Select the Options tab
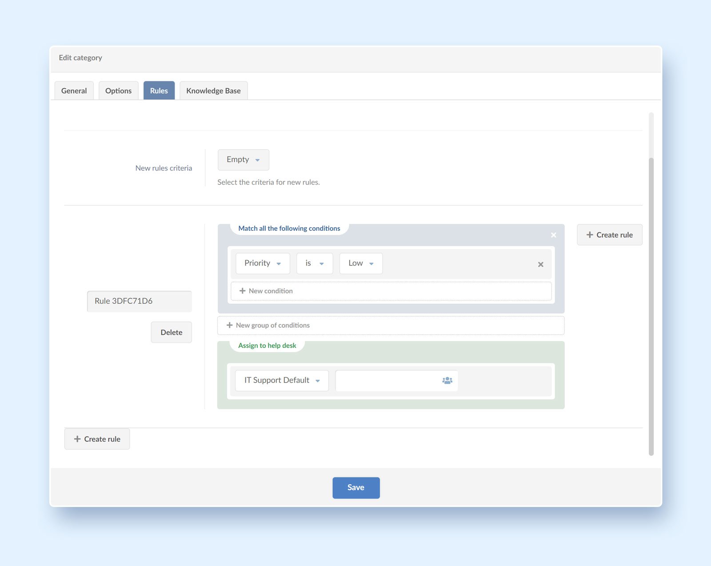 click(x=118, y=90)
